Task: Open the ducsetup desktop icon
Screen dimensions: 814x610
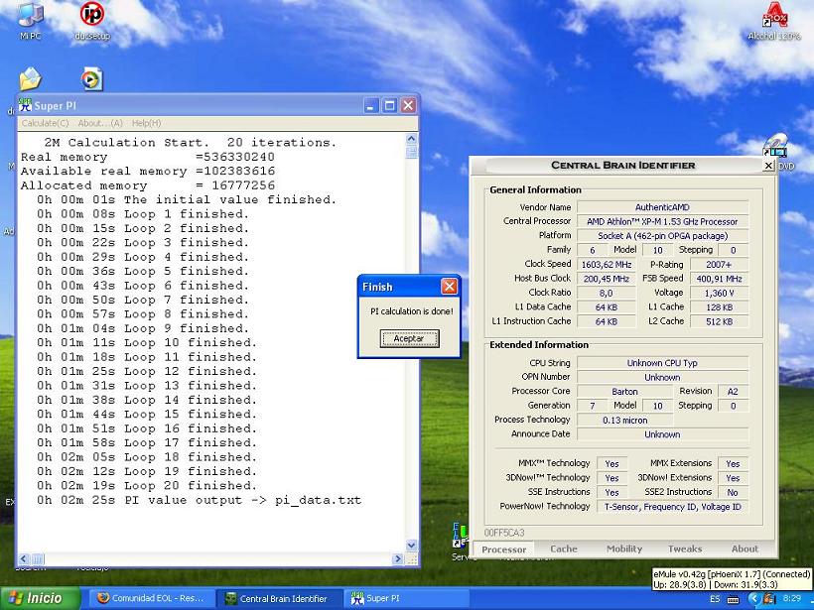Action: 91,15
